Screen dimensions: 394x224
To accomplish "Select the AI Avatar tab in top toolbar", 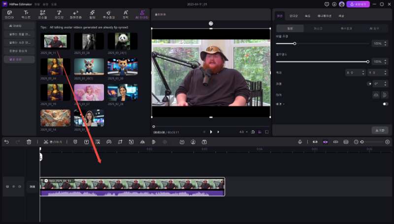I will 142,14.
